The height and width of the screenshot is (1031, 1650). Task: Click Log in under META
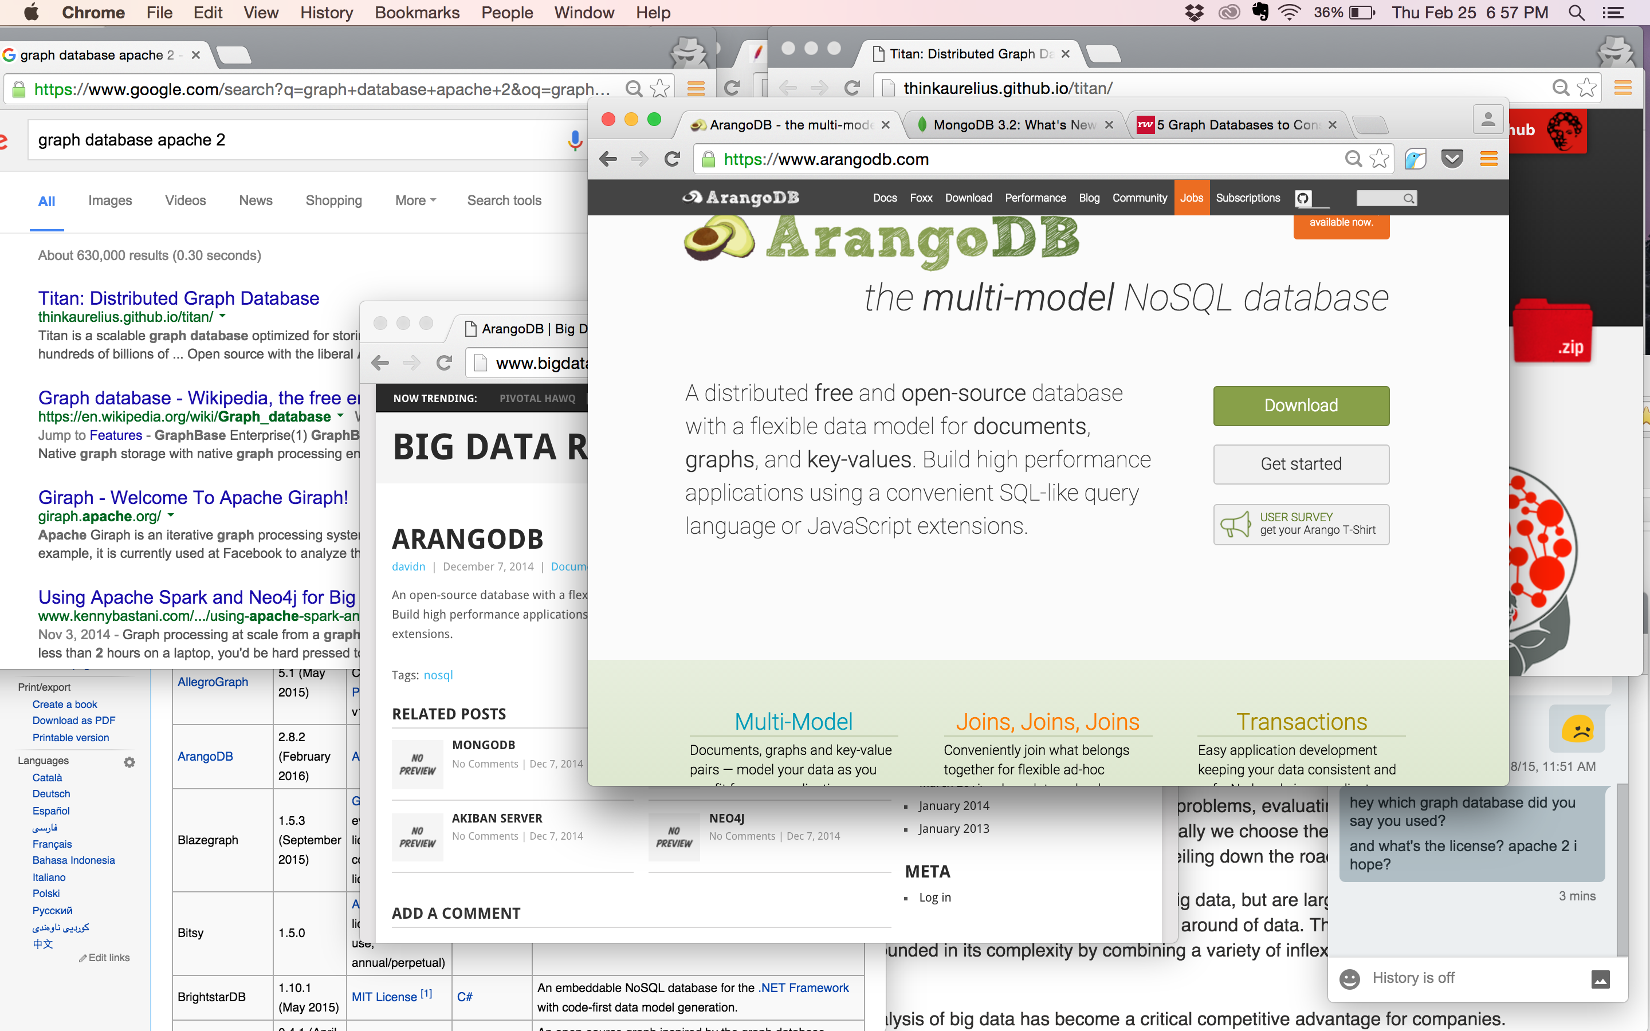(x=935, y=898)
